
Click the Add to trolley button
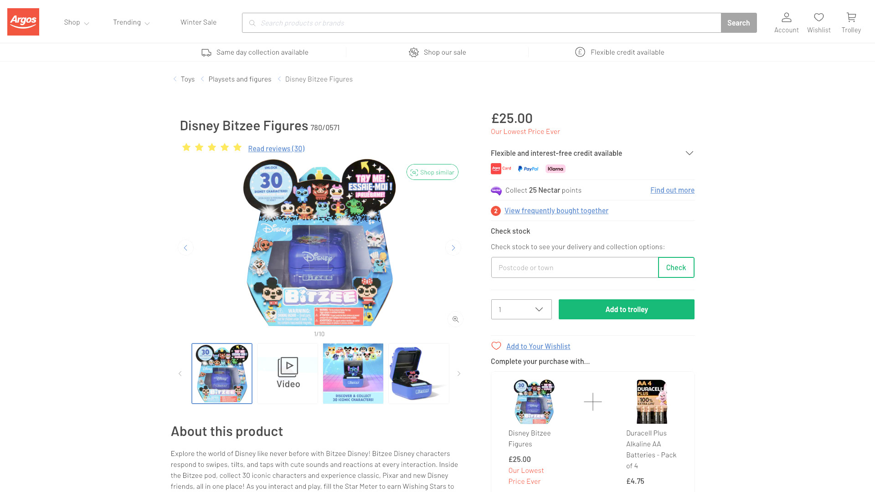coord(626,309)
